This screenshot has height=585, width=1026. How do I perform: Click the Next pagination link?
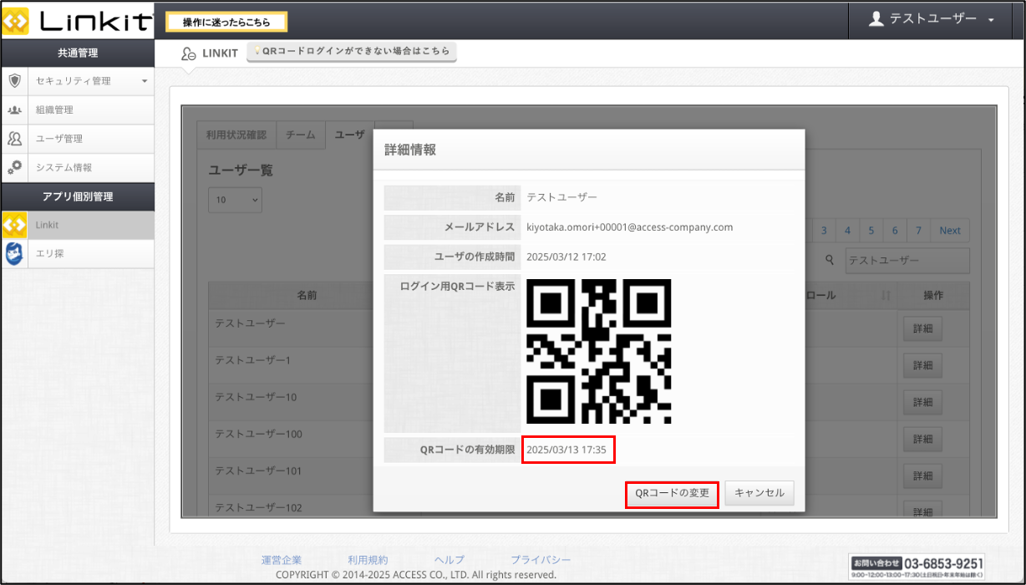coord(950,231)
